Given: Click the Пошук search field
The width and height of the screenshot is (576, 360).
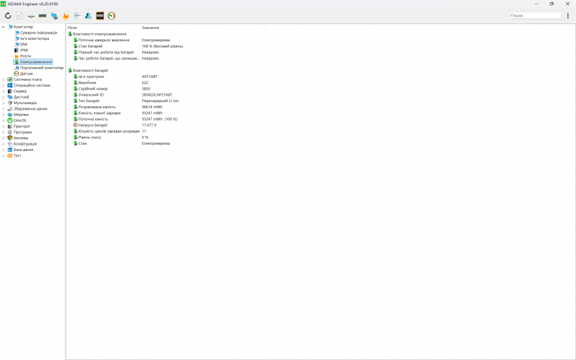Looking at the screenshot, I should [535, 15].
